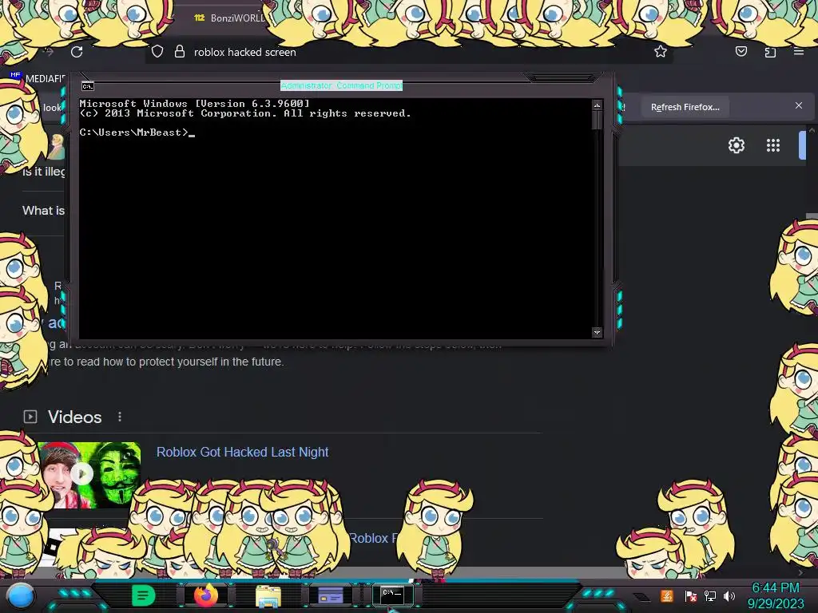Switch to the BonziWORLD browser tab
This screenshot has height=613, width=818.
(230, 18)
